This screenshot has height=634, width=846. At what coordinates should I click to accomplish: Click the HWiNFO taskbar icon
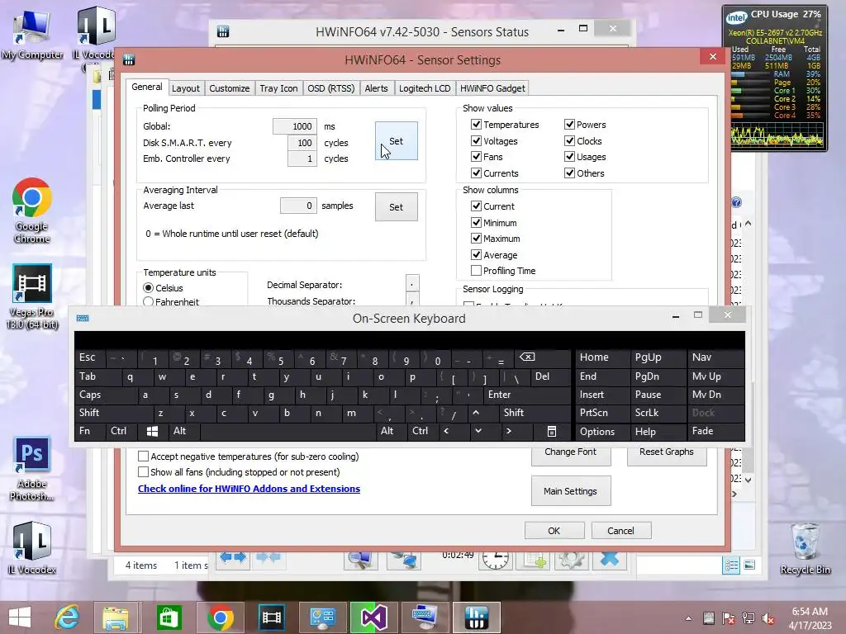coord(477,617)
